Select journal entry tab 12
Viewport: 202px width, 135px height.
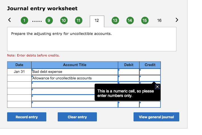coord(97,21)
